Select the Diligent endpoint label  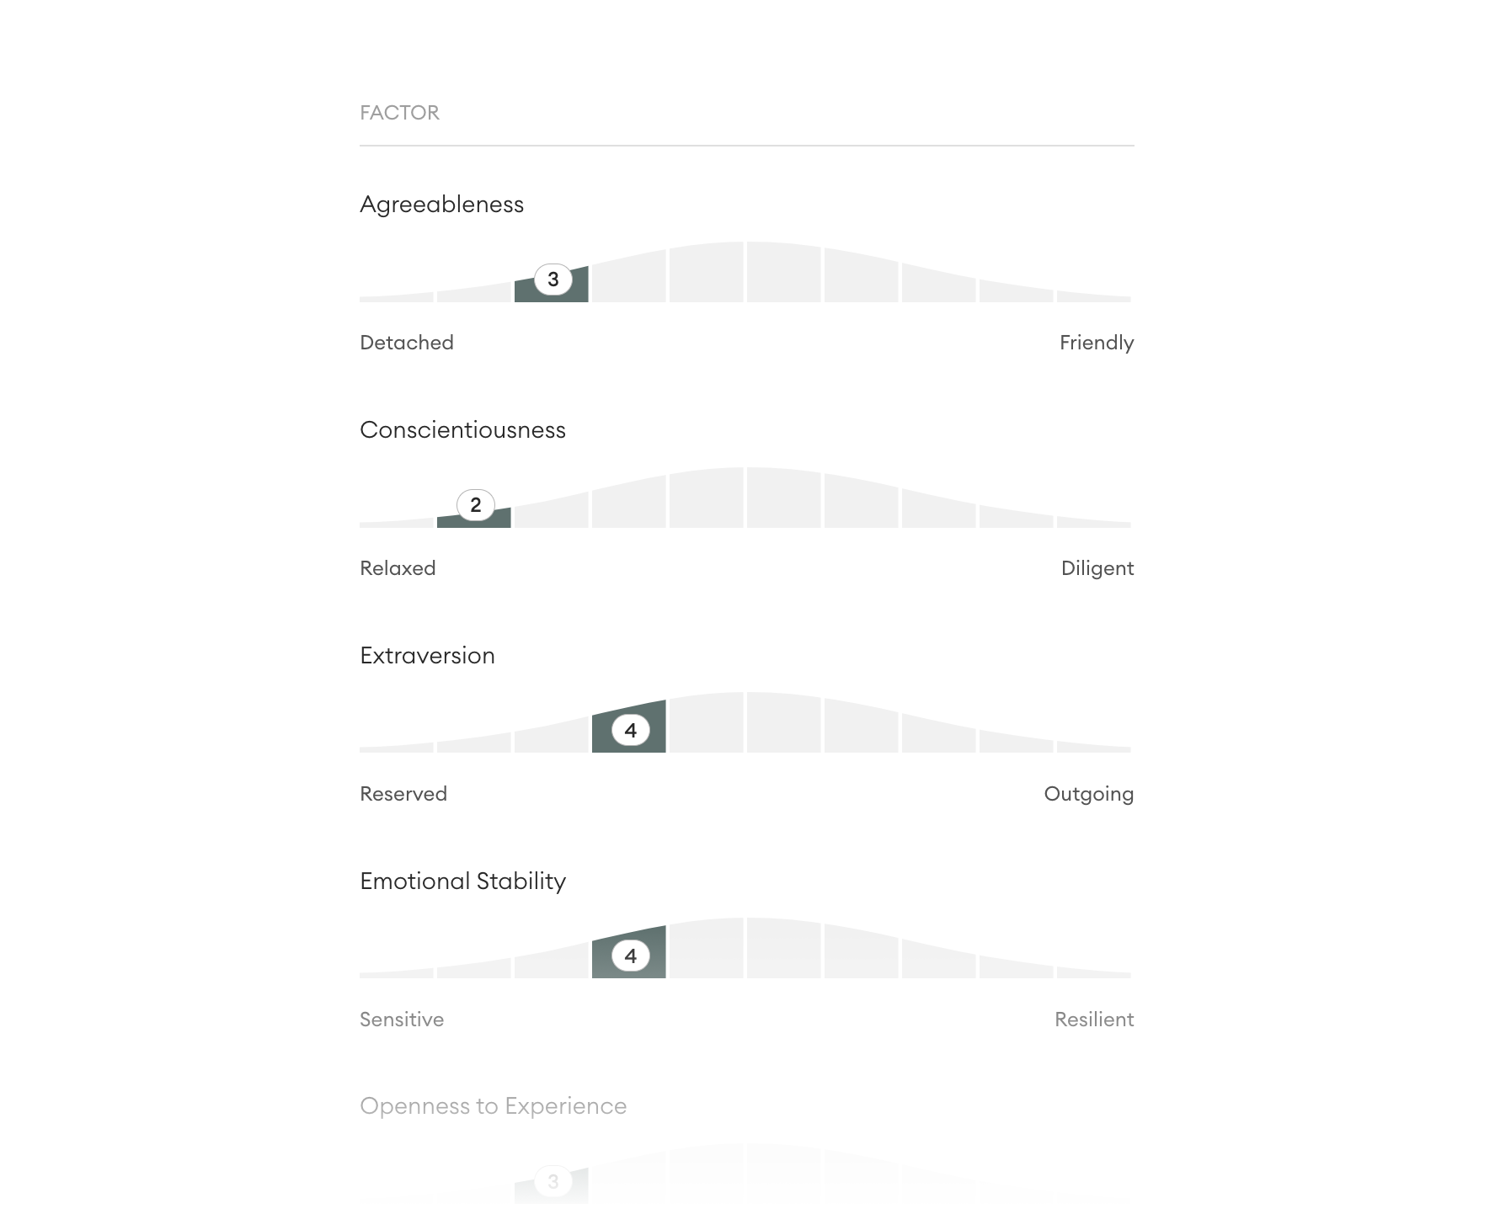pos(1097,568)
